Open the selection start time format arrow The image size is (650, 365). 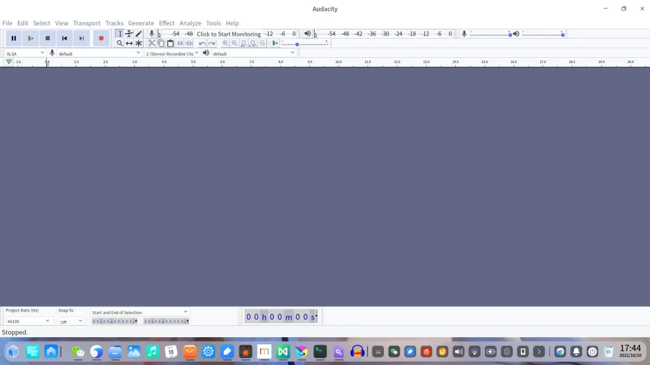click(x=136, y=321)
